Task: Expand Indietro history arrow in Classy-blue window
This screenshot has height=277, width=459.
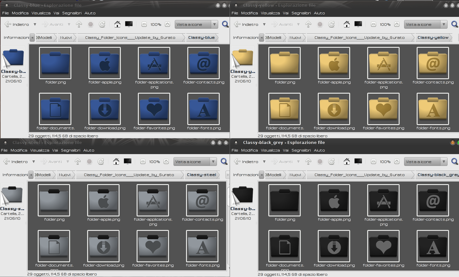Action: pyautogui.click(x=35, y=25)
